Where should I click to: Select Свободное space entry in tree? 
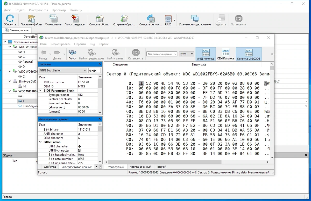tap(28, 106)
